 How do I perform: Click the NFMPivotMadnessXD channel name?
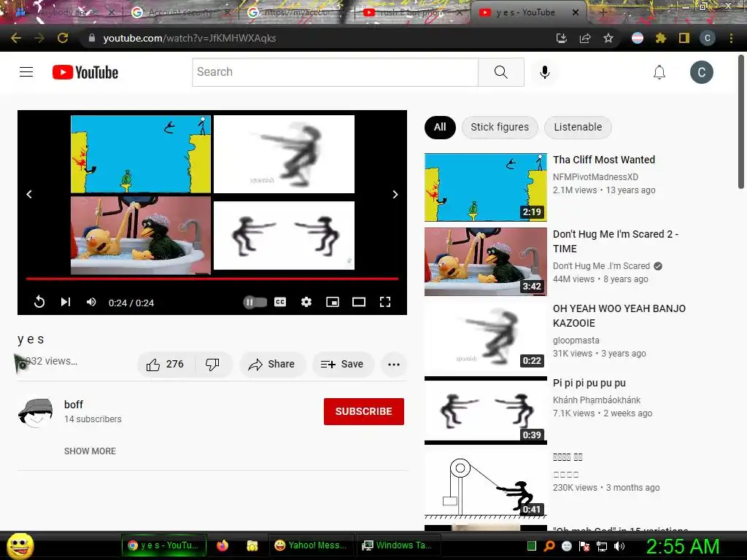point(595,177)
